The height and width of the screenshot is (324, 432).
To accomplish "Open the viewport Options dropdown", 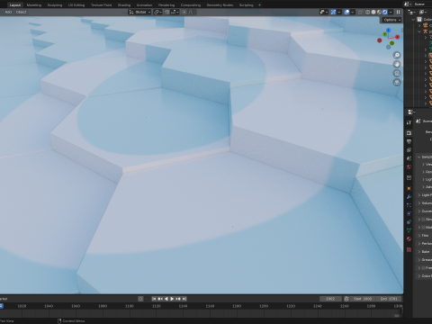I will (391, 20).
